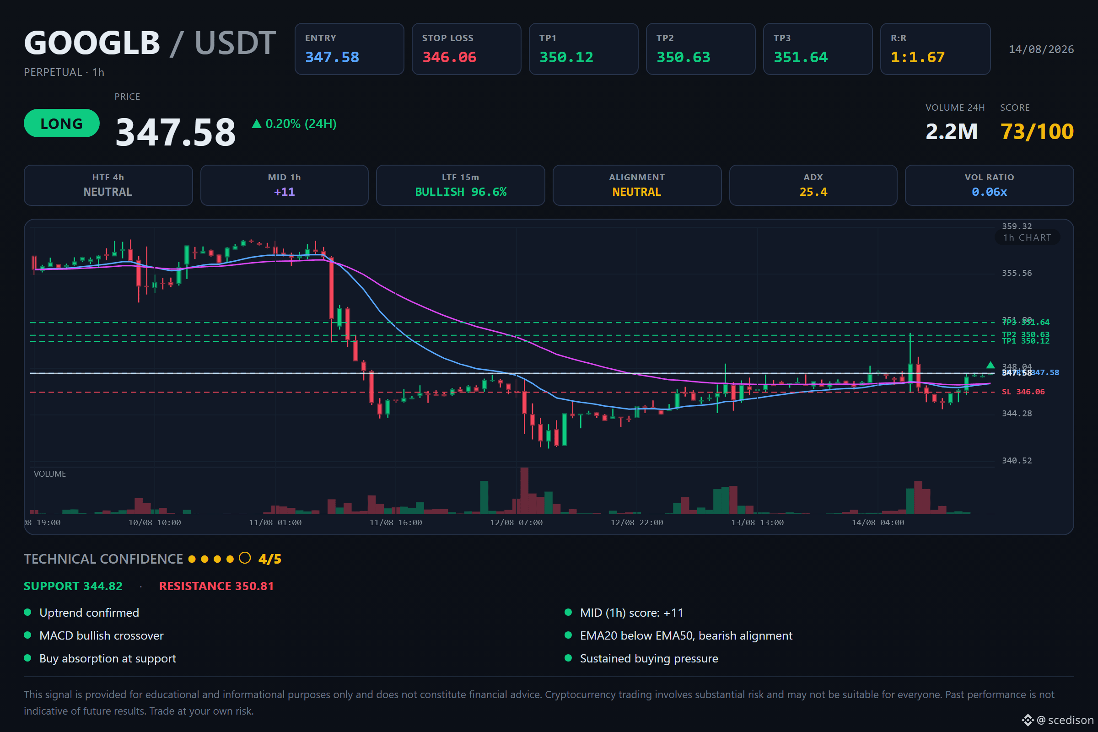Click the SL 346.06 chart line label
Screen dimensions: 1098x732
1023,392
